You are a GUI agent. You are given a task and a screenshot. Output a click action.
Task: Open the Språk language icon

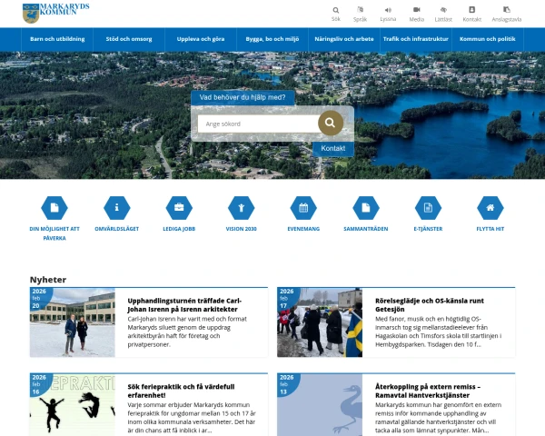(x=360, y=10)
